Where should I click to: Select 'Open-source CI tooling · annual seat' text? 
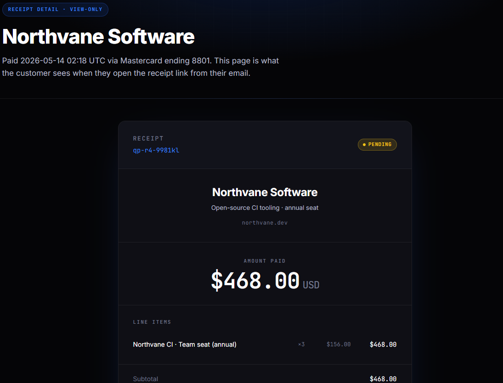pos(265,208)
